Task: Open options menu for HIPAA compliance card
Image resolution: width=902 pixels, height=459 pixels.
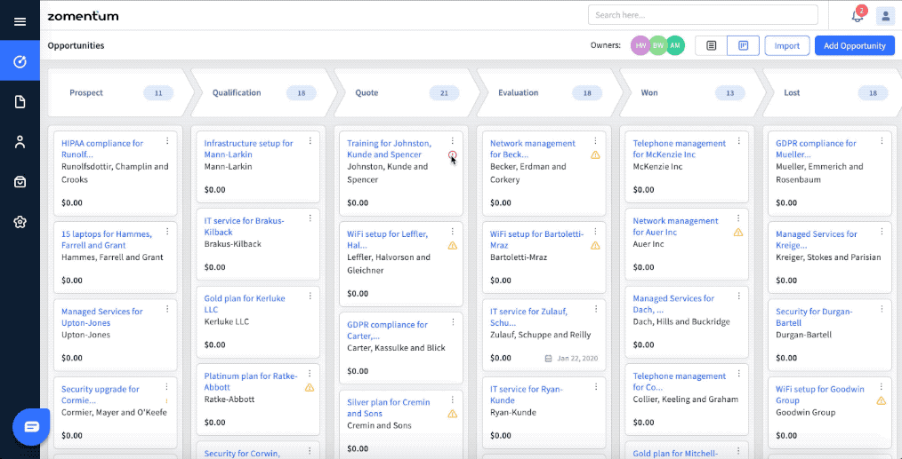Action: coord(166,141)
